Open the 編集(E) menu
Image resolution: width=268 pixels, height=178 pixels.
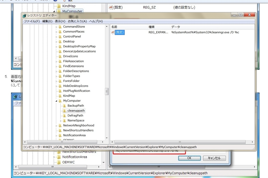click(x=47, y=21)
